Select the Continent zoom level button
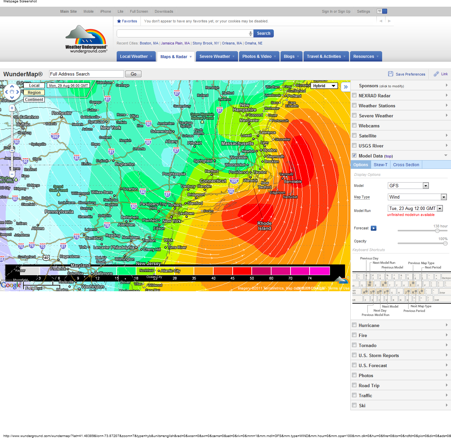Viewport: 451px width, 438px height. tap(34, 100)
